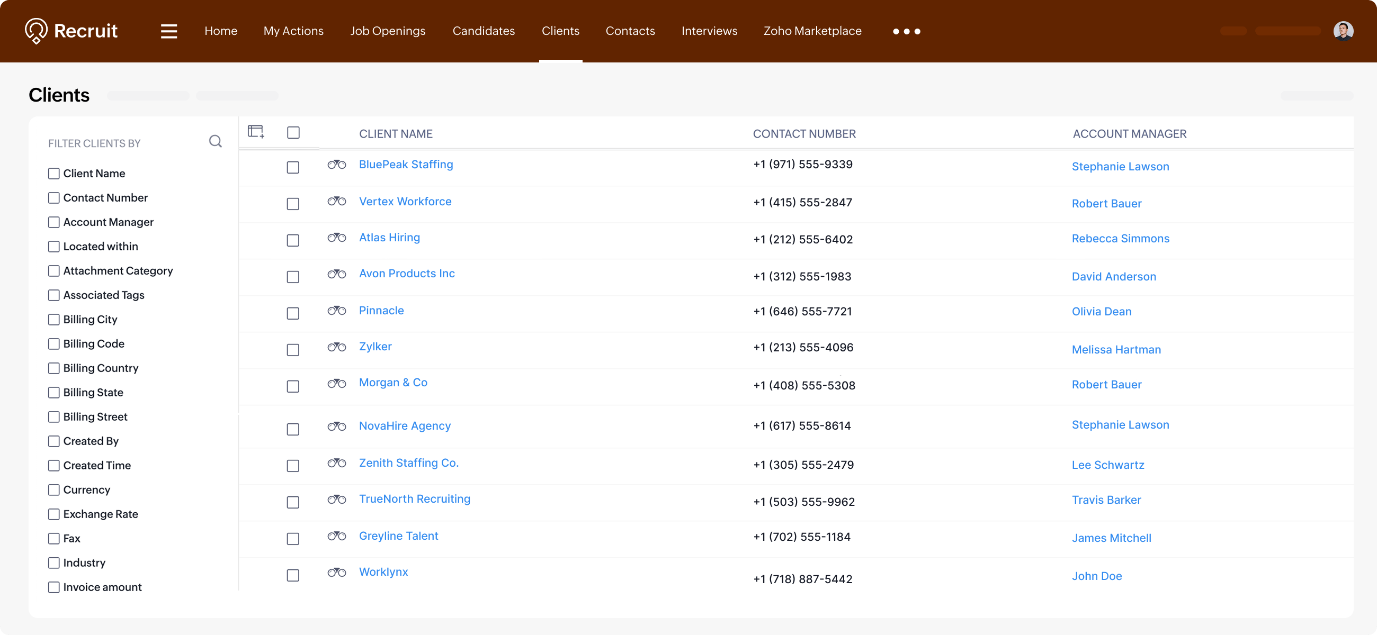
Task: Open the filter search magnifier icon
Action: tap(216, 141)
